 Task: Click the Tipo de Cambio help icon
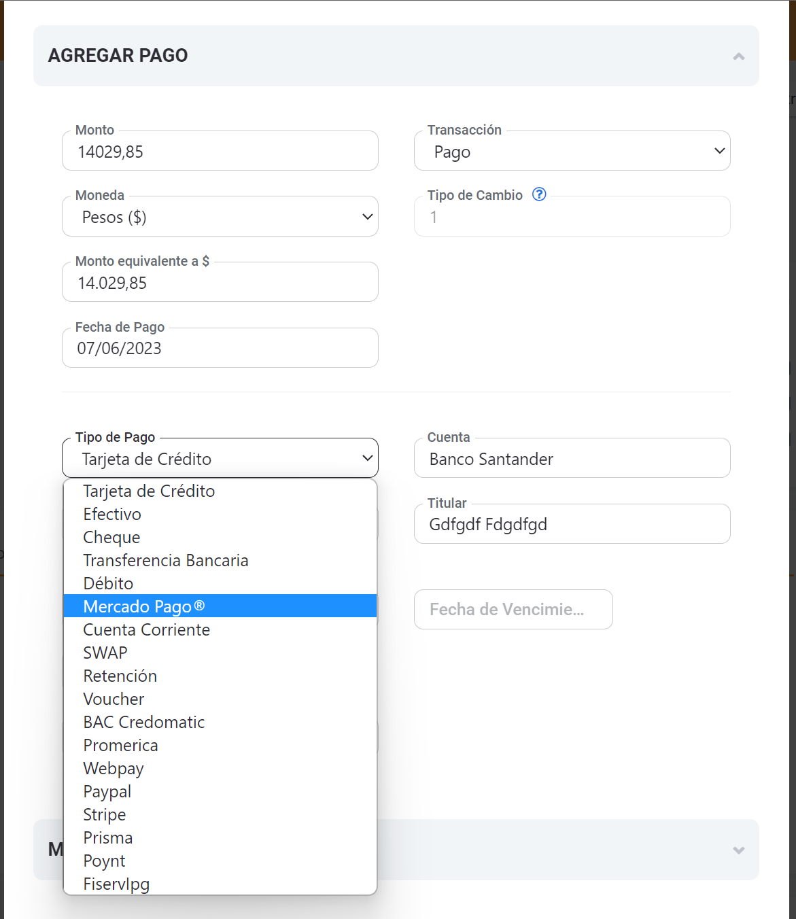pyautogui.click(x=539, y=194)
